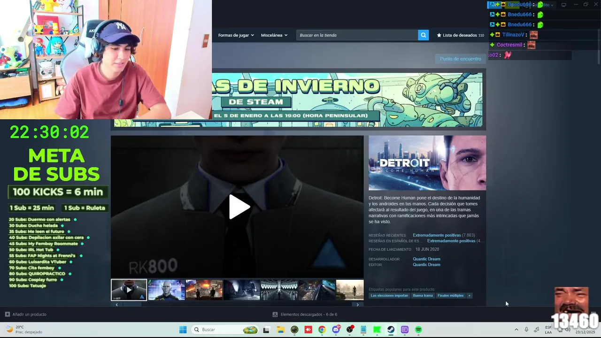The image size is (601, 338).
Task: Click TilinazoV chat username
Action: pos(513,35)
